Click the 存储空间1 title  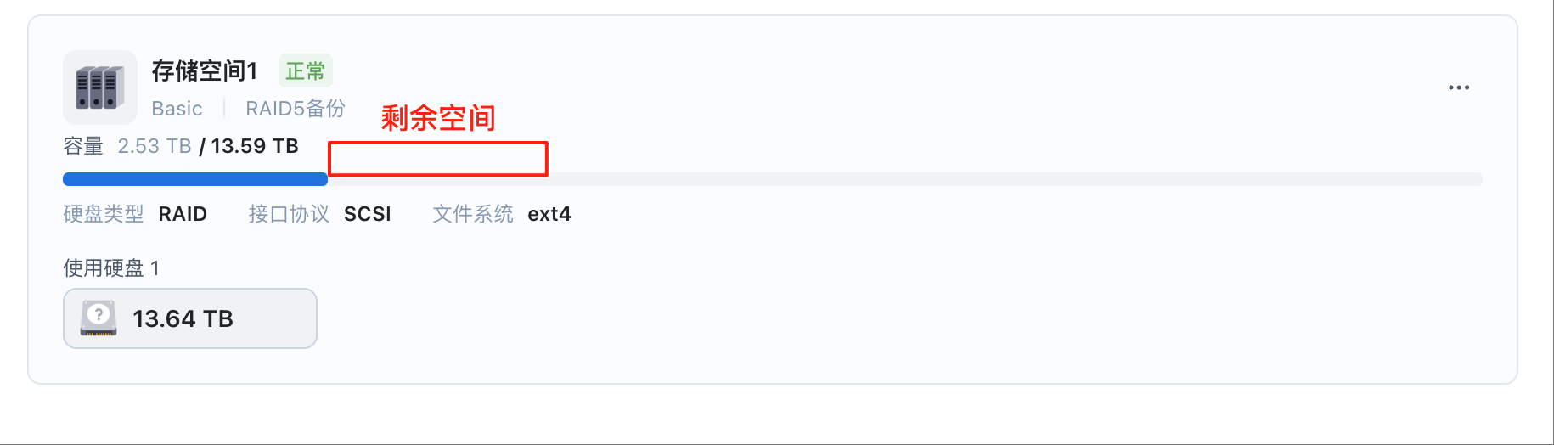[x=205, y=70]
